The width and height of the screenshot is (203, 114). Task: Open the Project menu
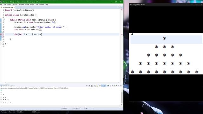click(x=32, y=4)
